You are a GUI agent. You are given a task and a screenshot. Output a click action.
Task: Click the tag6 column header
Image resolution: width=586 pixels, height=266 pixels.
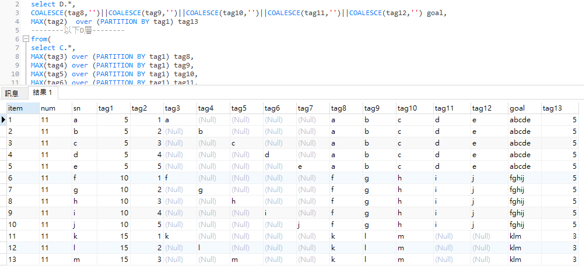pos(279,108)
